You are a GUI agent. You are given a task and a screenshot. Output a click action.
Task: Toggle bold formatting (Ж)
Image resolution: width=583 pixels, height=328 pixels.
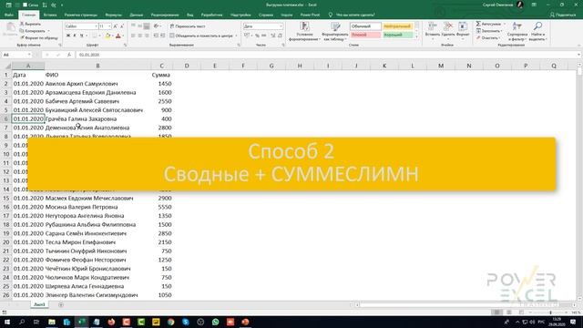point(68,36)
